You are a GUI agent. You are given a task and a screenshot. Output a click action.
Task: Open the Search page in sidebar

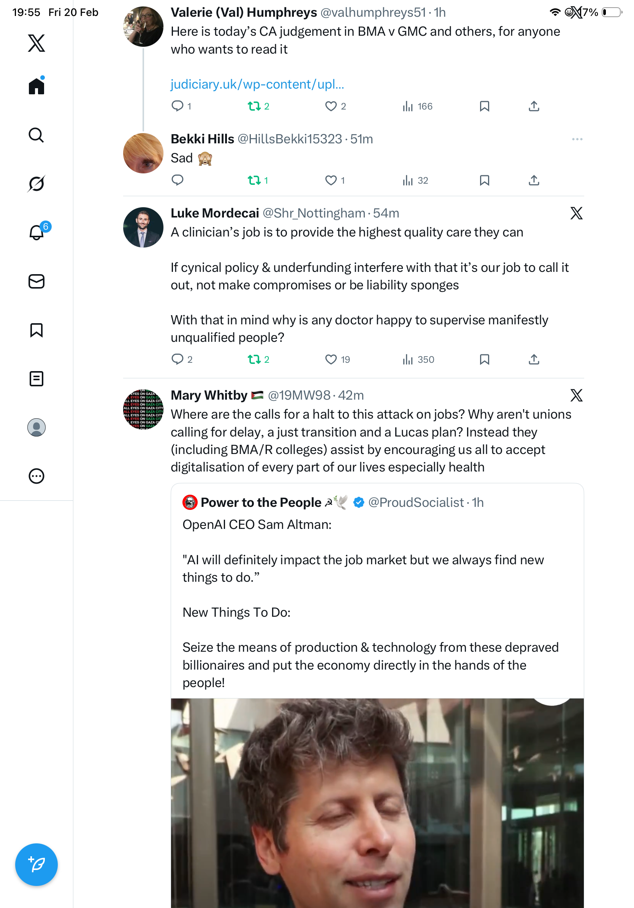(36, 135)
